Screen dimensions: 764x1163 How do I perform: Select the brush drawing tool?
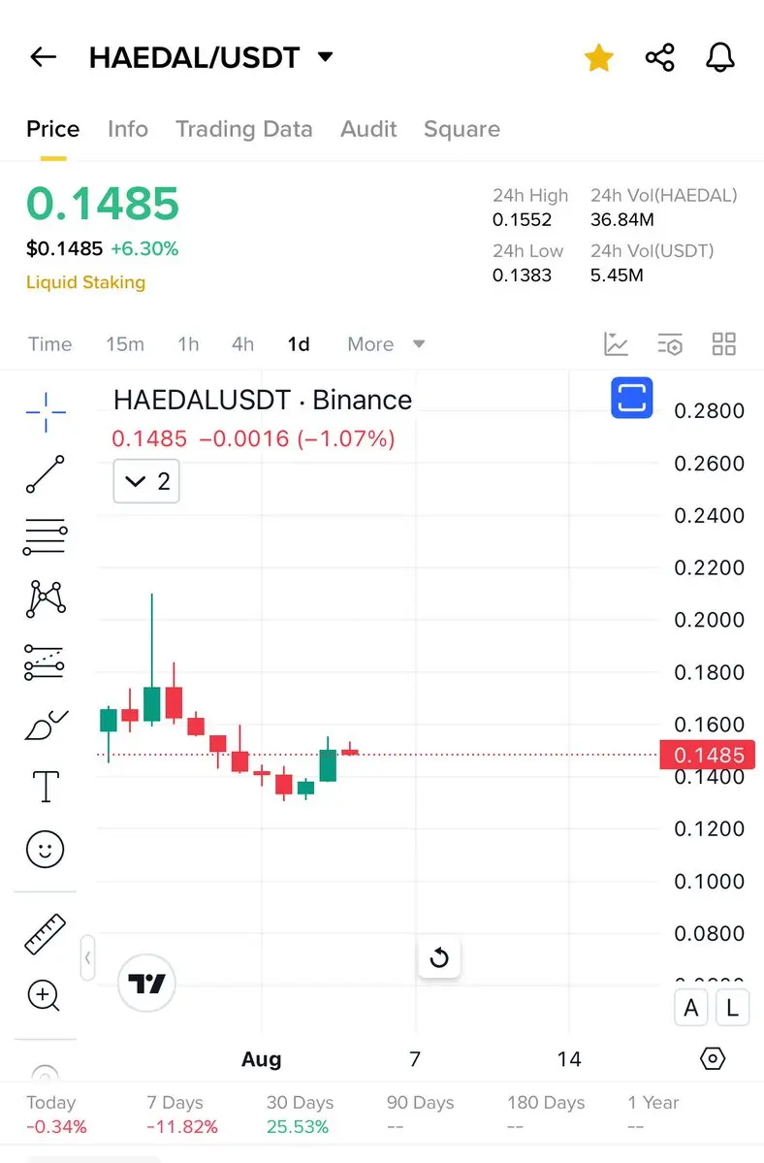pyautogui.click(x=46, y=724)
